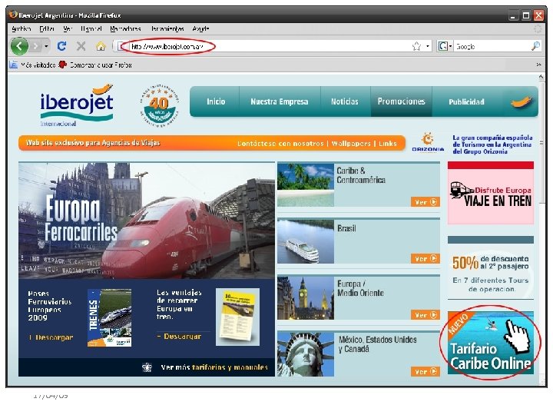
Task: Open the Marcadores menu
Action: pyautogui.click(x=125, y=28)
